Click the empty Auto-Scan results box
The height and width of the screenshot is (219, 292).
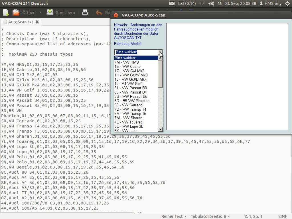tap(227, 76)
